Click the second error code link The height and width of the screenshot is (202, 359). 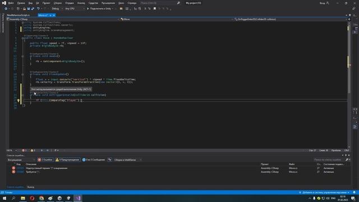(20, 172)
